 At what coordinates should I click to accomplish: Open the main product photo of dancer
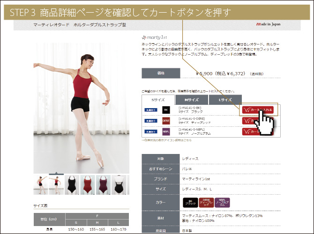coord(81,108)
